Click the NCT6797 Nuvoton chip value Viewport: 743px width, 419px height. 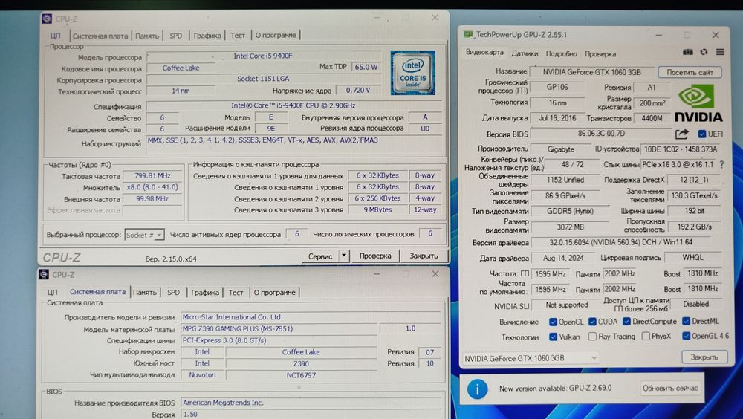301,375
